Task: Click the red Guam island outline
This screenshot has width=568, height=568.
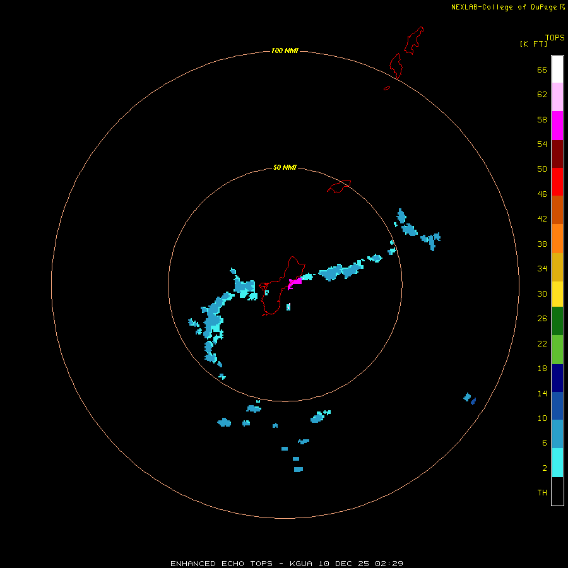Action: [x=282, y=286]
